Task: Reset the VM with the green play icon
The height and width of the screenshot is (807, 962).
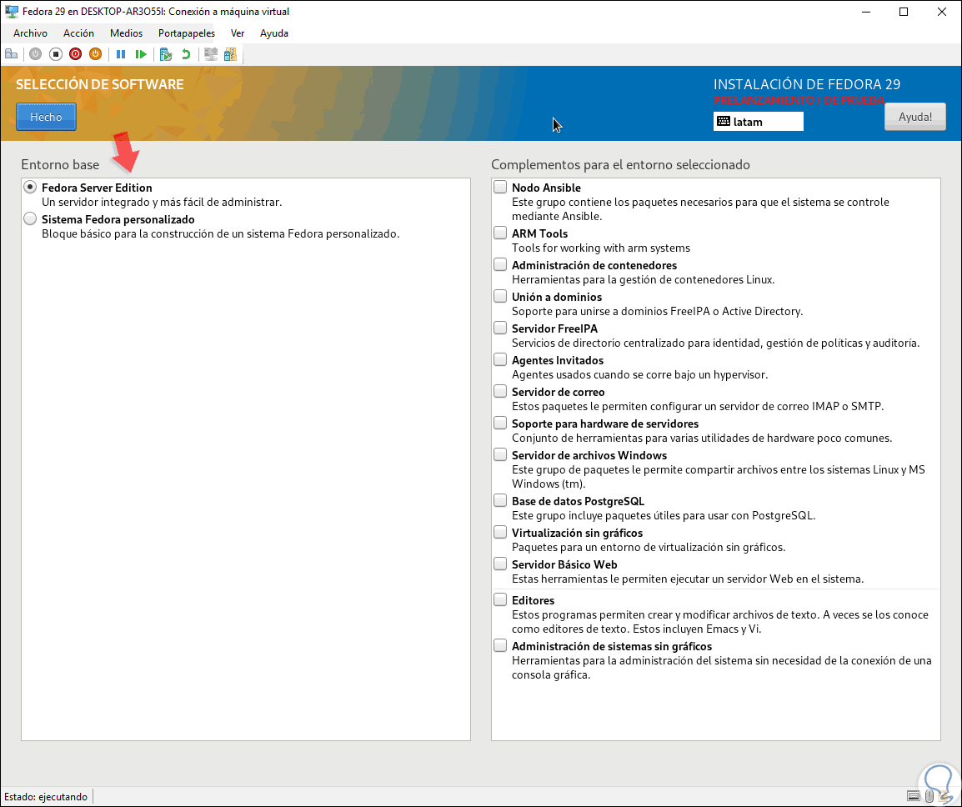Action: click(141, 54)
